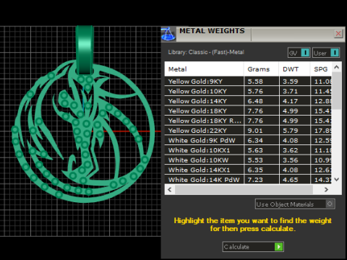Click the Library: Classic - (Fast)-Metal label
Image resolution: width=347 pixels, height=260 pixels.
(x=206, y=52)
